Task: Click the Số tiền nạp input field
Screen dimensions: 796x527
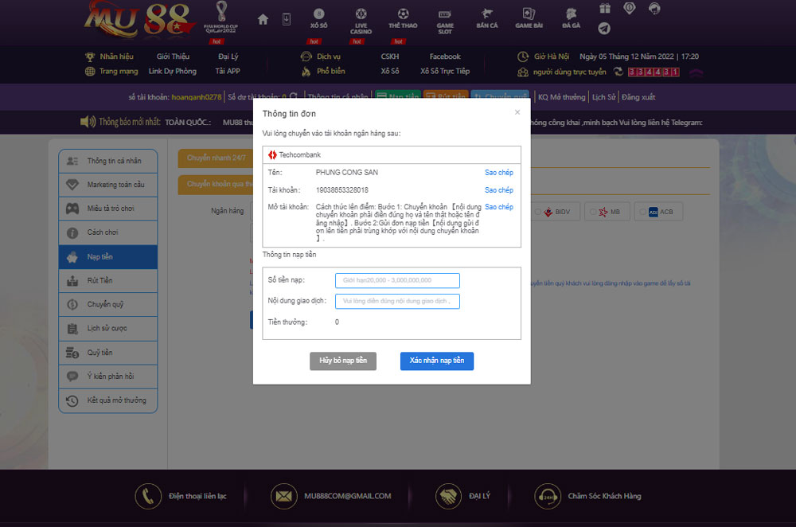Action: (x=397, y=280)
